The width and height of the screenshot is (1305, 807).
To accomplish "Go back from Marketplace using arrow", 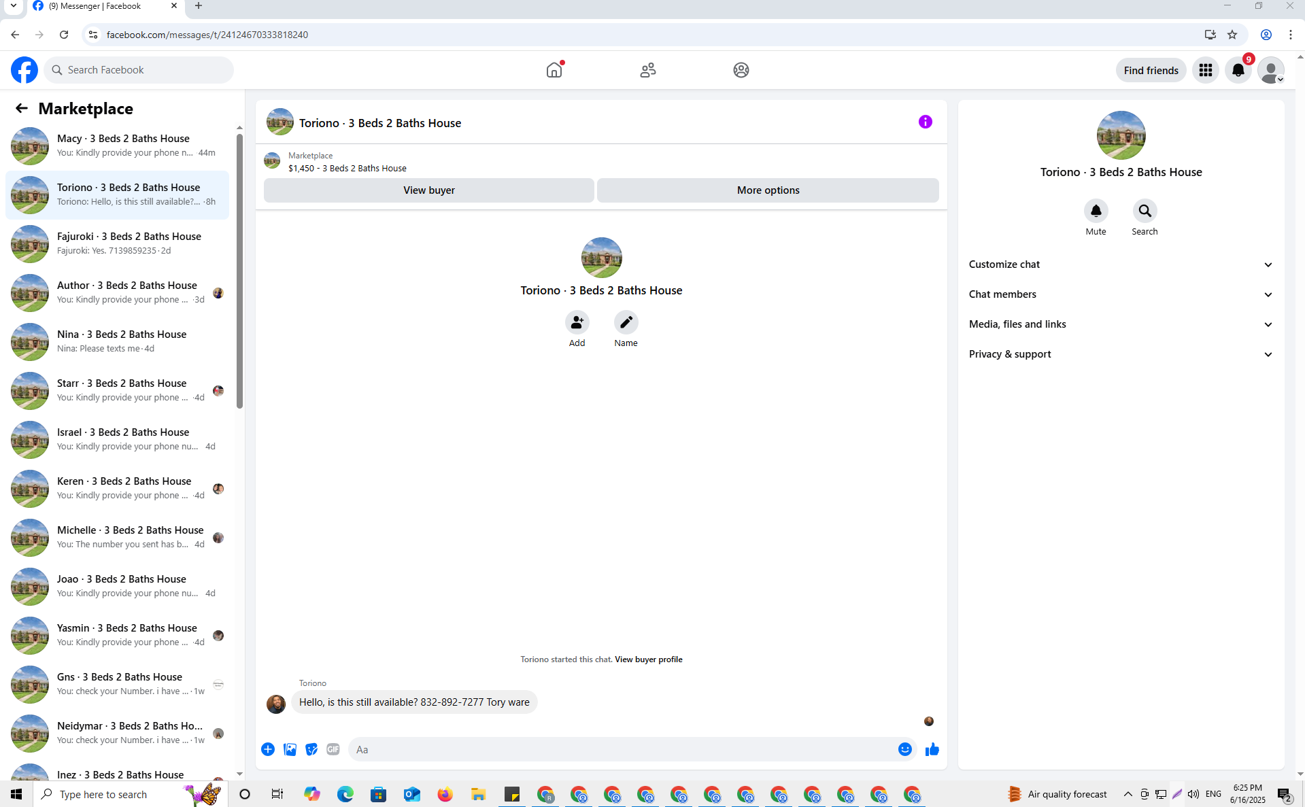I will (22, 108).
